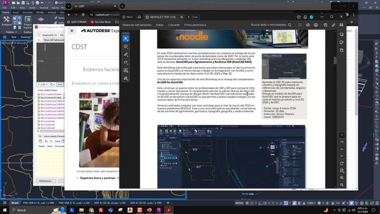The image size is (380, 214).
Task: Click the cloud upload icon in Acrobat
Action: click(308, 25)
